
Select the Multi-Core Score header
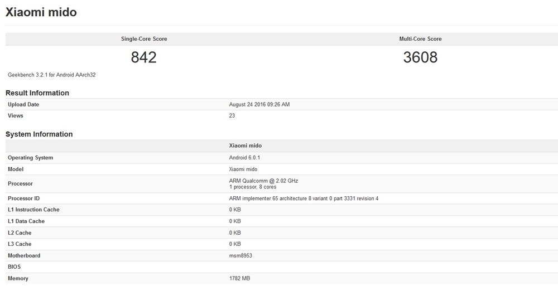420,39
